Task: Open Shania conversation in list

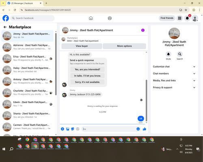Action: [x=27, y=116]
